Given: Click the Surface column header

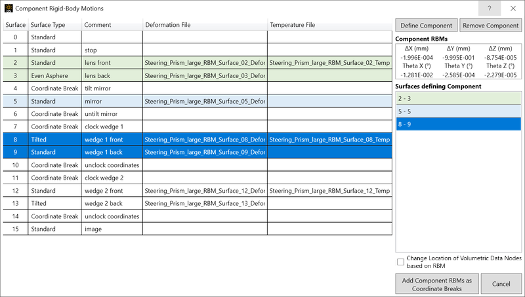Looking at the screenshot, I should pyautogui.click(x=15, y=25).
